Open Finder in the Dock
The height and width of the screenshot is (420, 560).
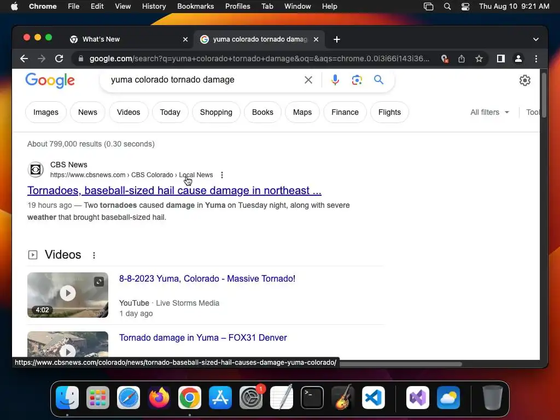tap(67, 398)
